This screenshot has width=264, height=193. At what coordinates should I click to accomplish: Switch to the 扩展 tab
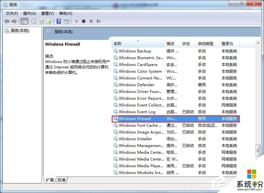click(50, 180)
